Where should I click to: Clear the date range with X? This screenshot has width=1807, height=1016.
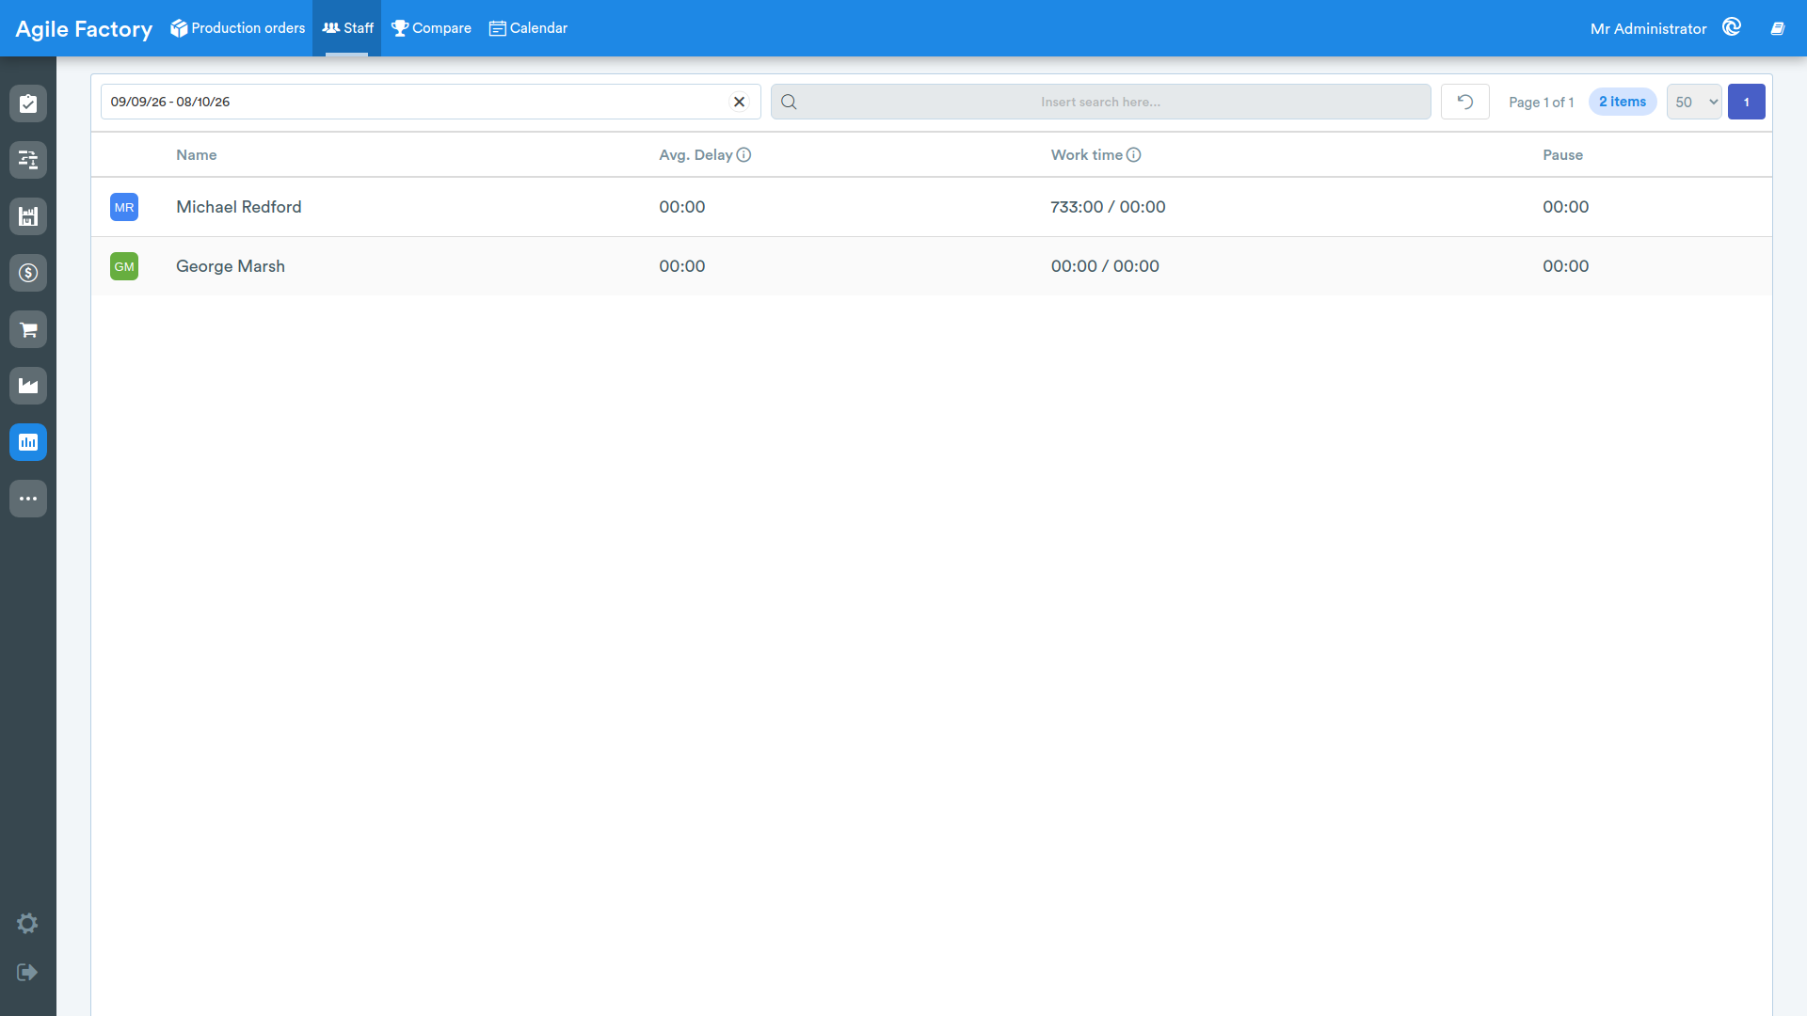pos(740,102)
